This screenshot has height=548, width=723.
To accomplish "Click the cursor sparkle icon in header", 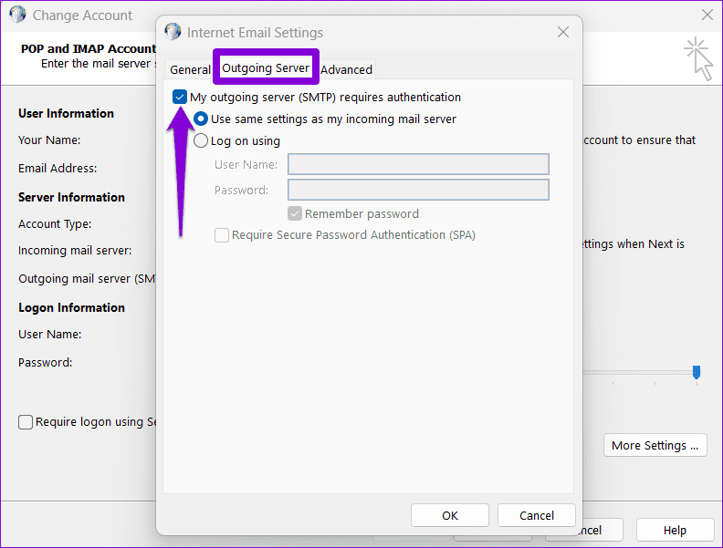I will [698, 59].
